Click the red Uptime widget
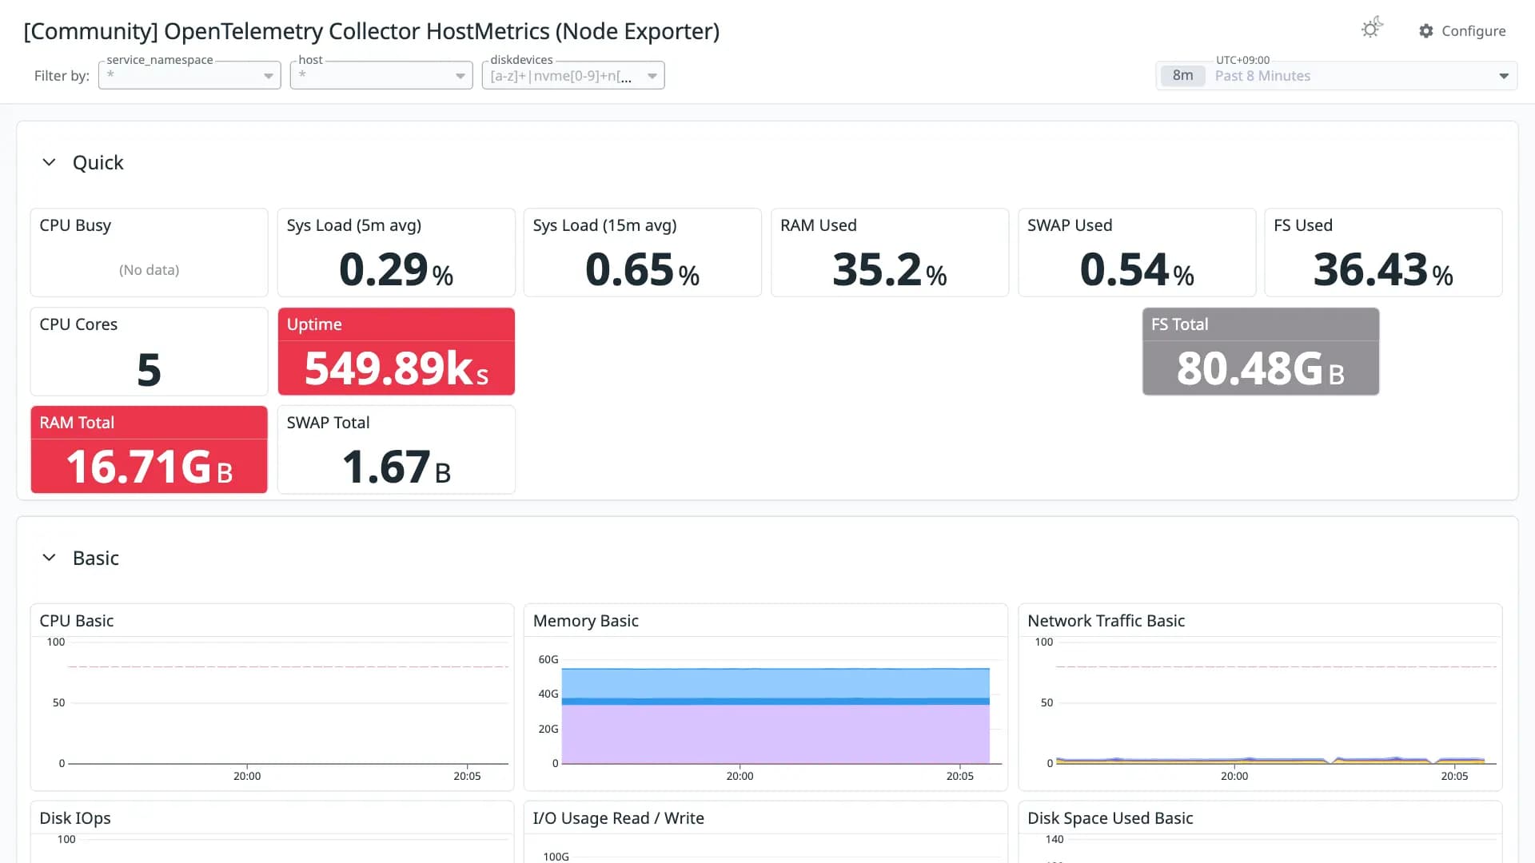Viewport: 1535px width, 863px height. pyautogui.click(x=397, y=352)
